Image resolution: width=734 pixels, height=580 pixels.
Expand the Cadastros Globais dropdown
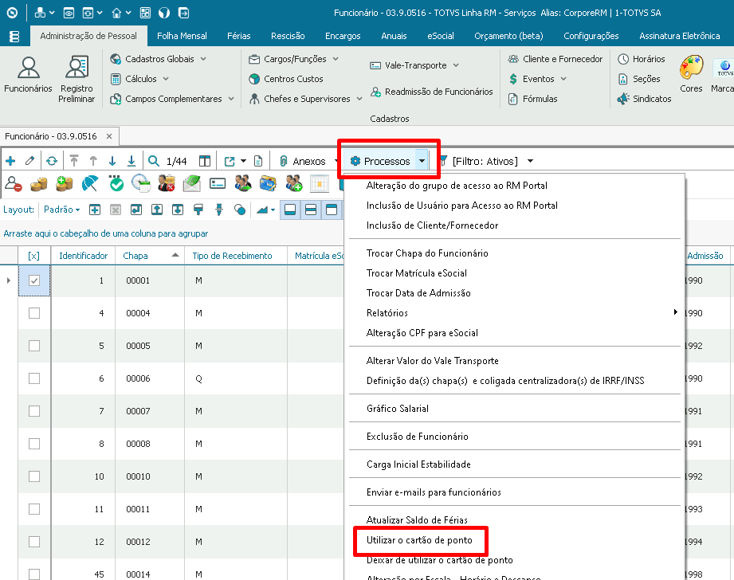(x=203, y=59)
